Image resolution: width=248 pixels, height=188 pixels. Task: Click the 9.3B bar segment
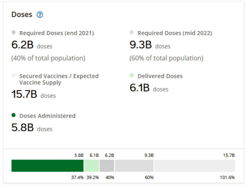point(134,166)
